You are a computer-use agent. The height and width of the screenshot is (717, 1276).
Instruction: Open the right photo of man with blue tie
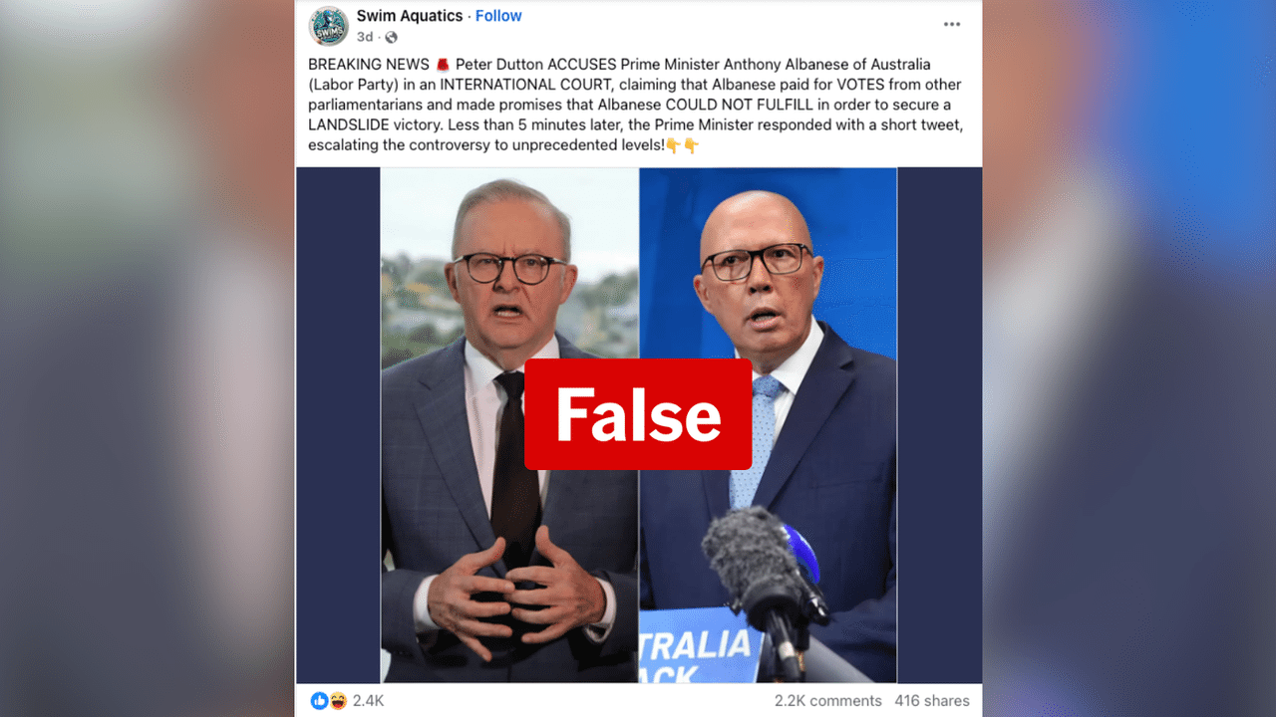(768, 425)
